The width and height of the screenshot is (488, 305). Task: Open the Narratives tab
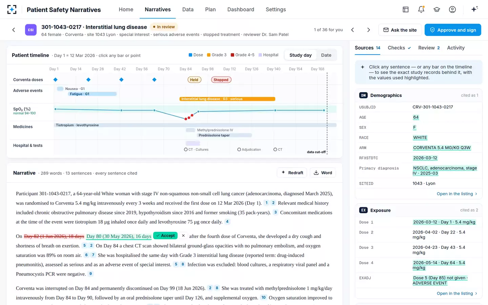(158, 9)
